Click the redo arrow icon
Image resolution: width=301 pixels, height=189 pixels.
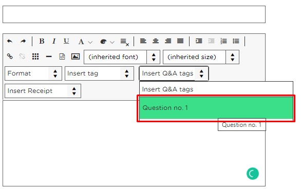pyautogui.click(x=23, y=41)
